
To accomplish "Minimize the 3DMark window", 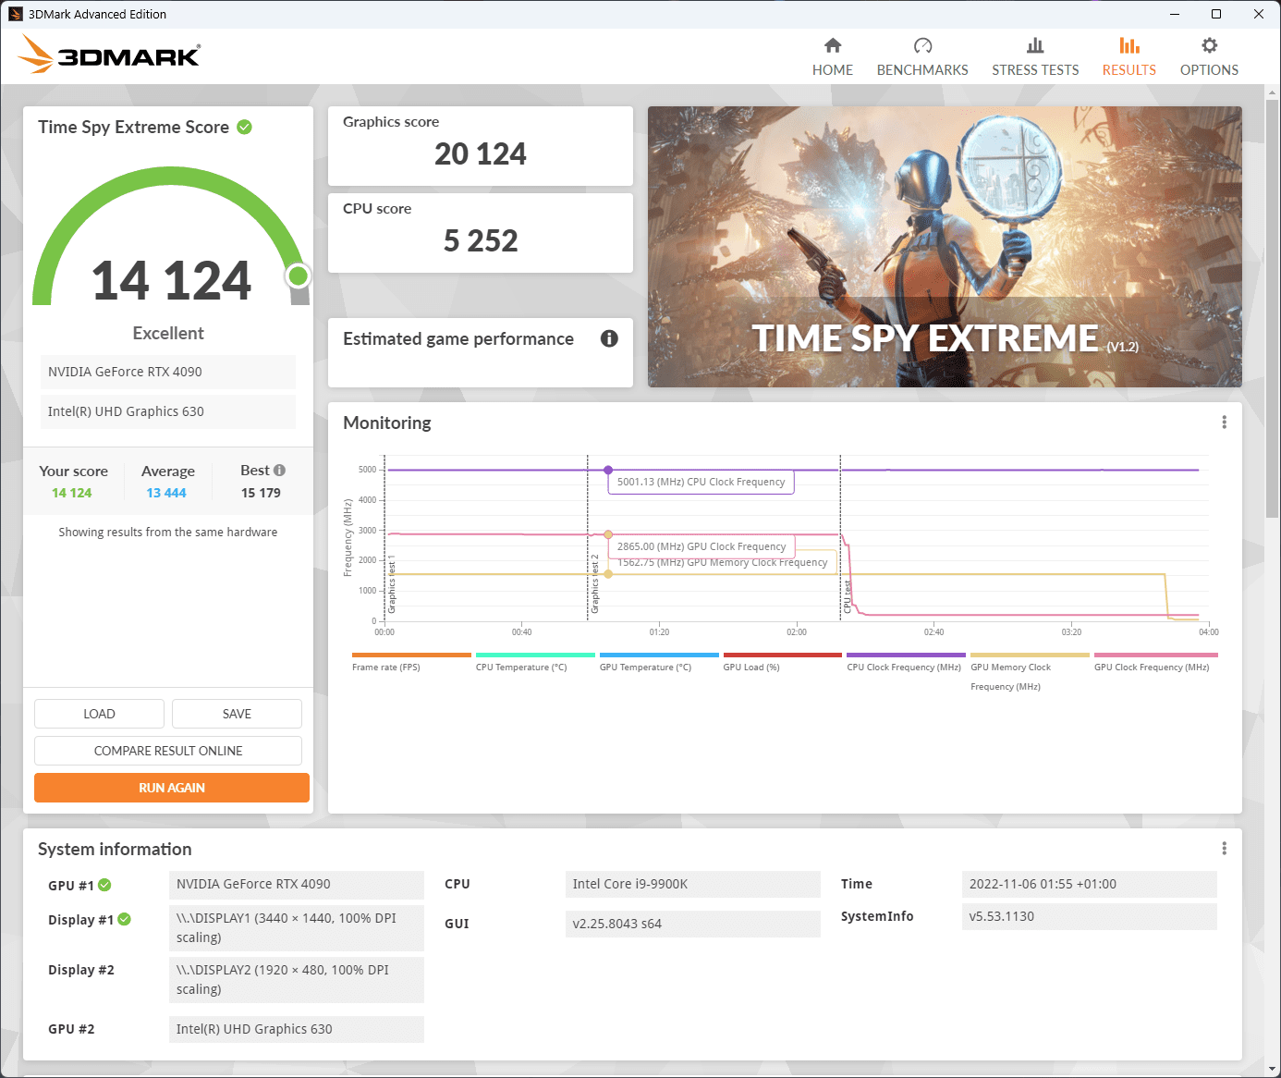I will coord(1175,14).
